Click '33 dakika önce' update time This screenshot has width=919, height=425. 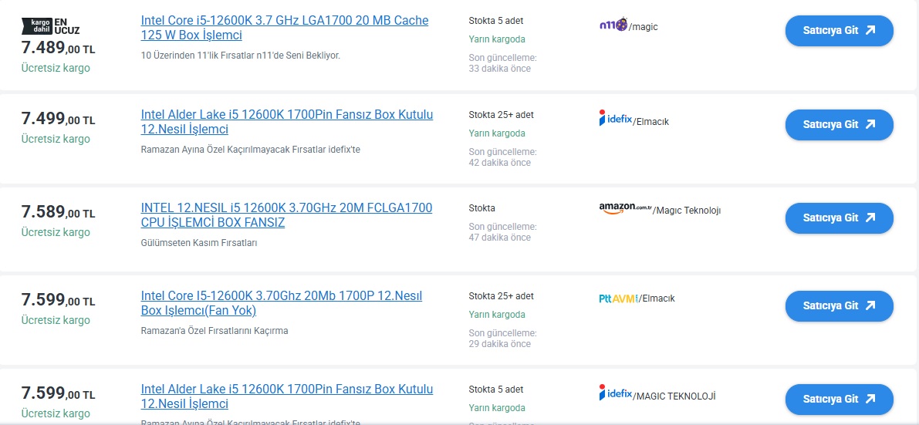click(500, 69)
